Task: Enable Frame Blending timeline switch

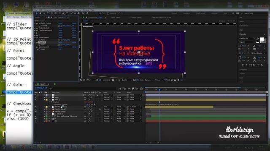Action: 133,89
